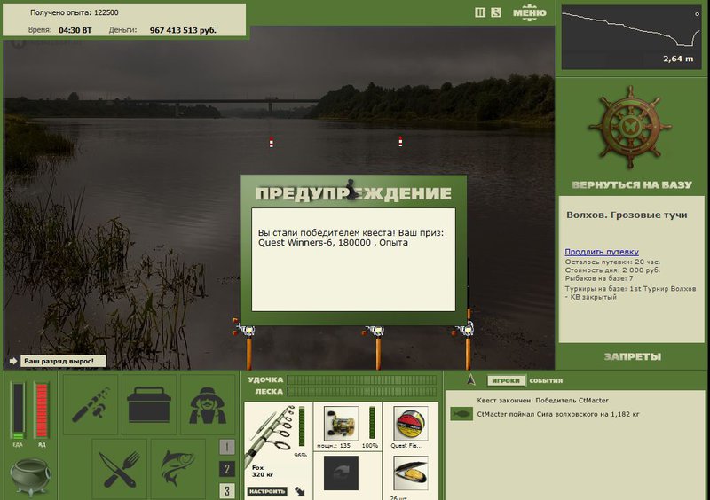Viewport: 710px width, 500px height.
Task: Click the НАСТРОИТЬ button
Action: tap(267, 491)
